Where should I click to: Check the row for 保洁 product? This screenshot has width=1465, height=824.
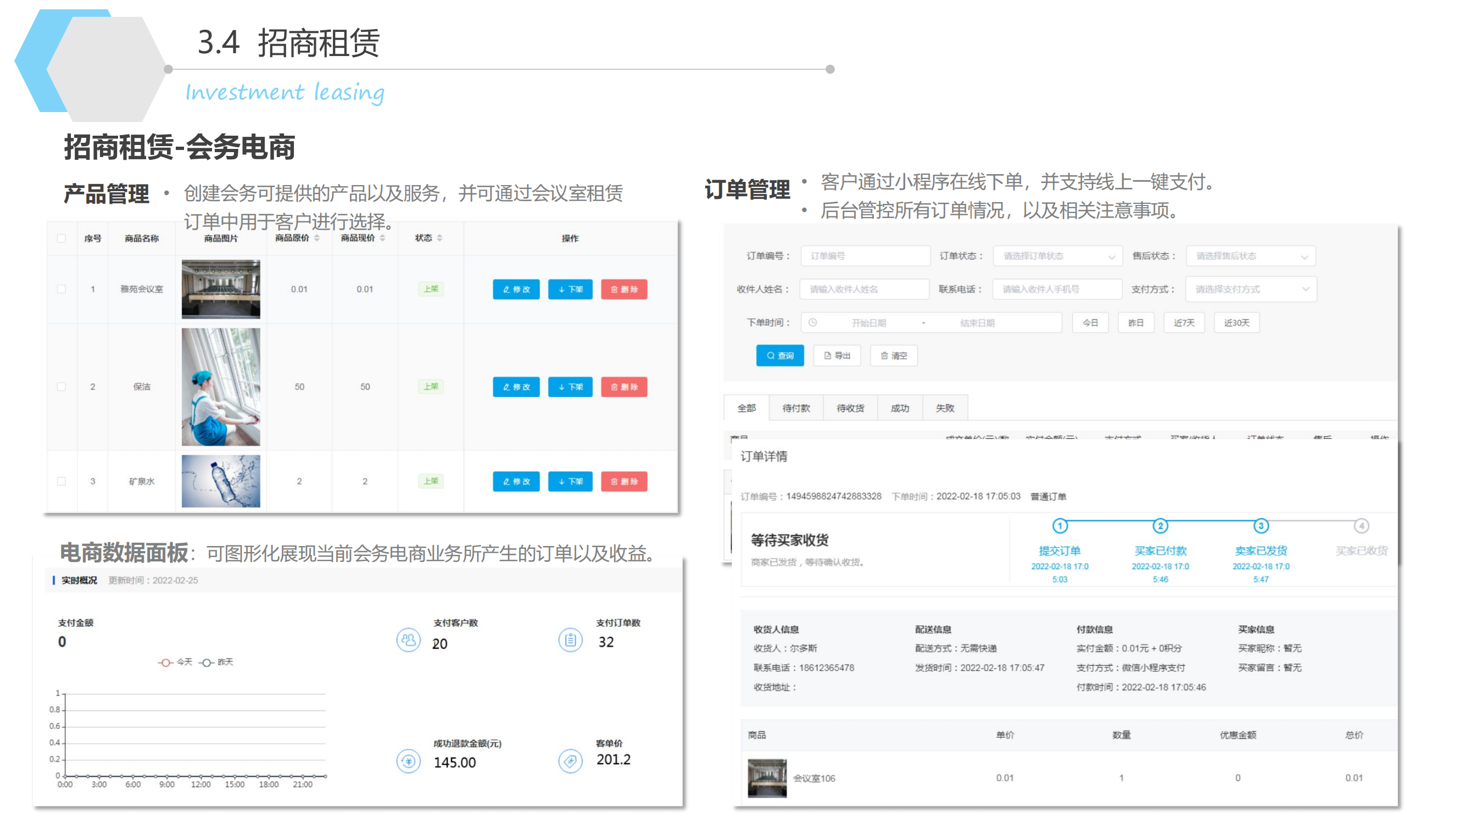click(x=62, y=387)
